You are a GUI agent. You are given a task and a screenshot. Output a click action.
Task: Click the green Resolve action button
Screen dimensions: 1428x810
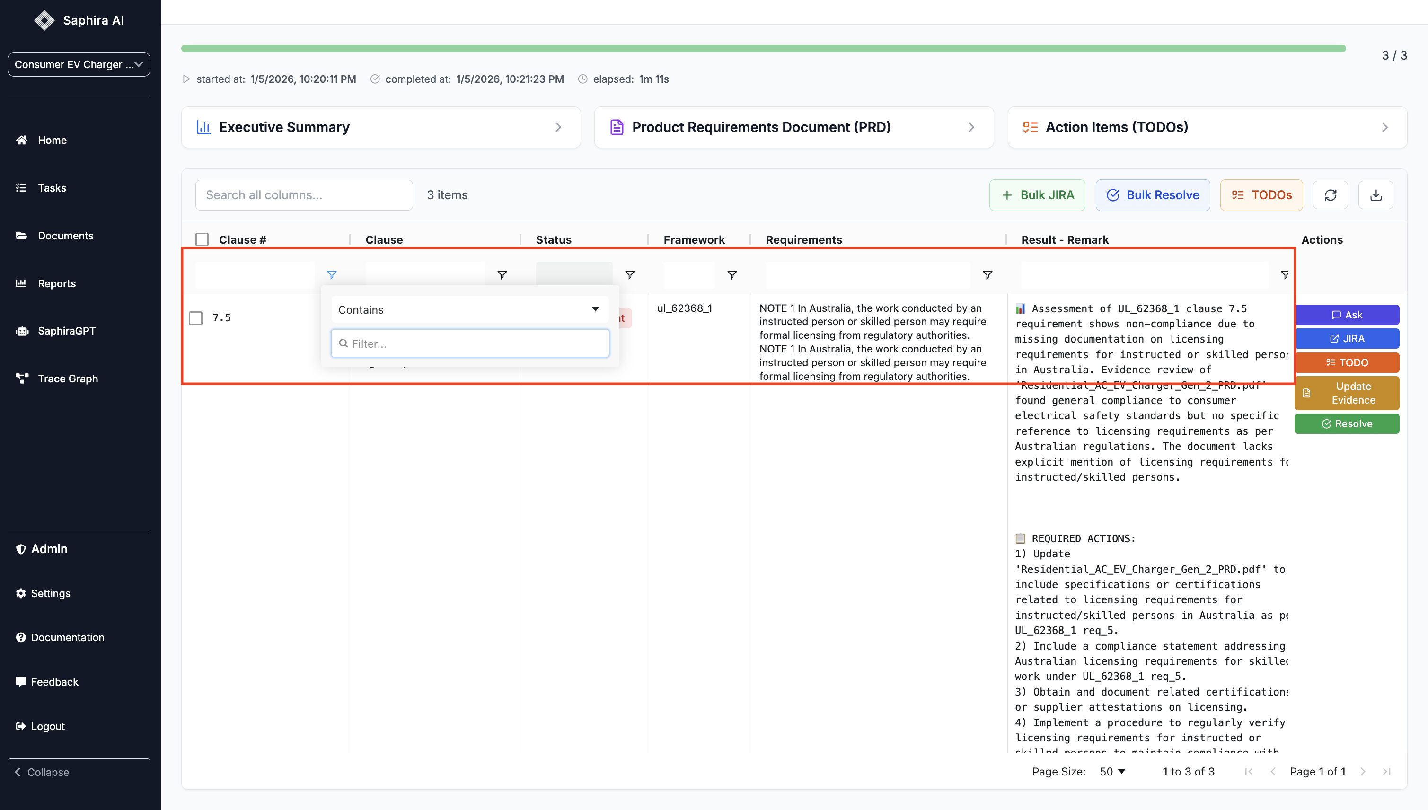tap(1346, 423)
